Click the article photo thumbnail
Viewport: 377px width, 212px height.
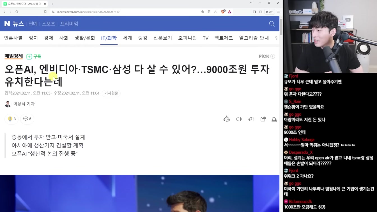pos(140,193)
